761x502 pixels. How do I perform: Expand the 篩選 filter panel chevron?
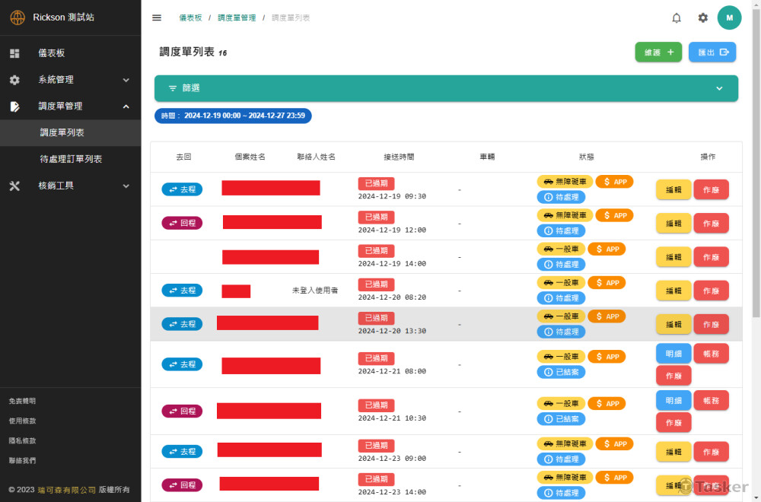pyautogui.click(x=719, y=88)
